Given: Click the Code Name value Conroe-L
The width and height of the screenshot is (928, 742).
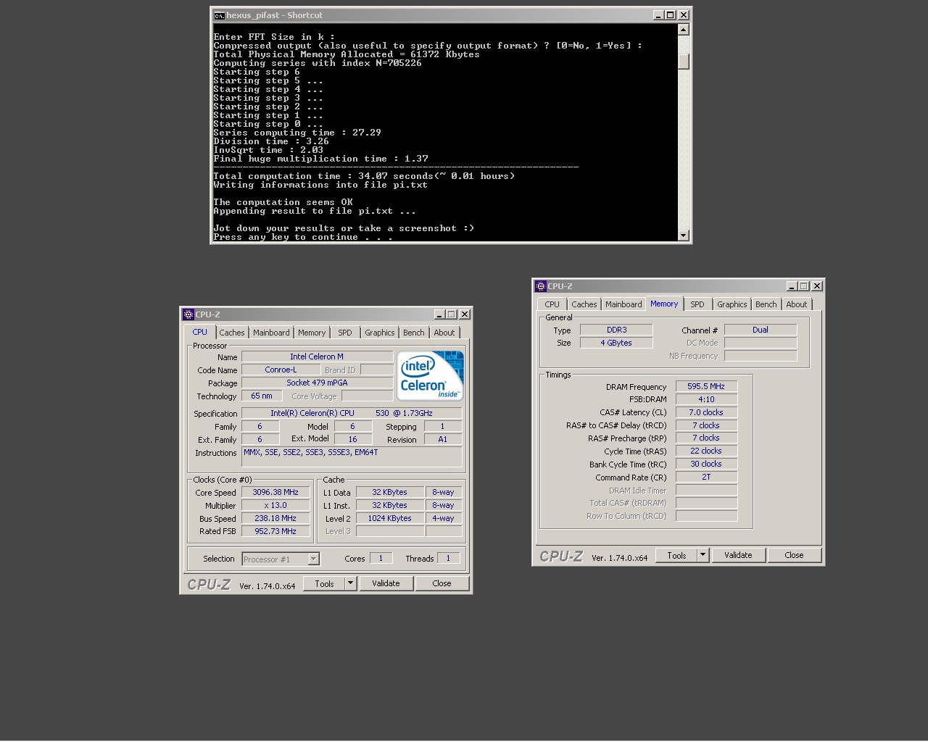Looking at the screenshot, I should (281, 370).
